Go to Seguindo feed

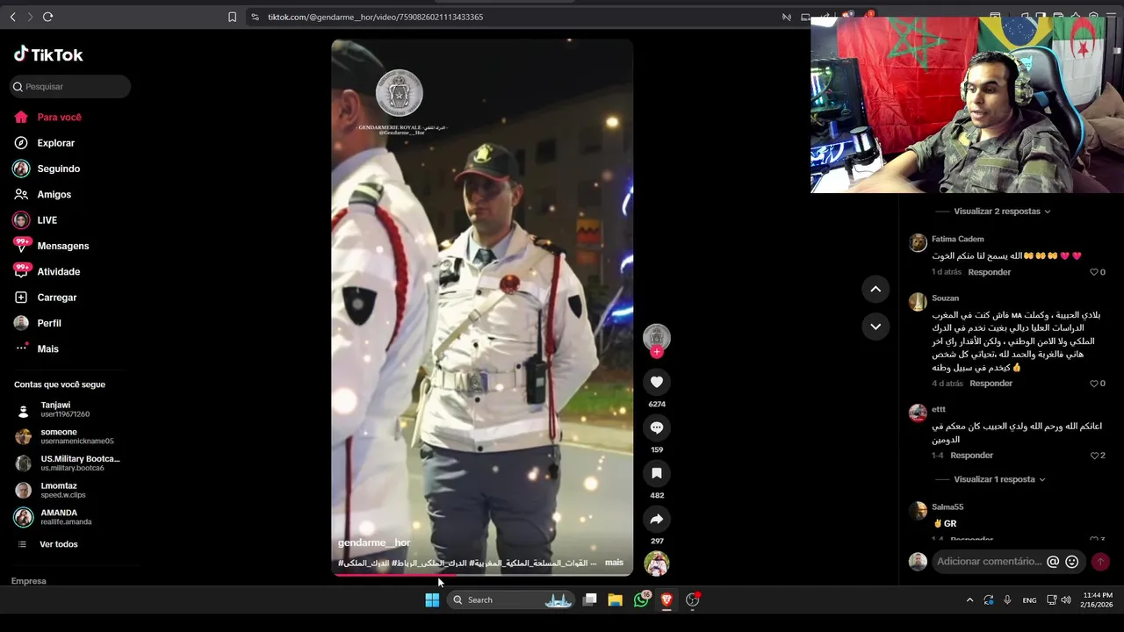(58, 169)
